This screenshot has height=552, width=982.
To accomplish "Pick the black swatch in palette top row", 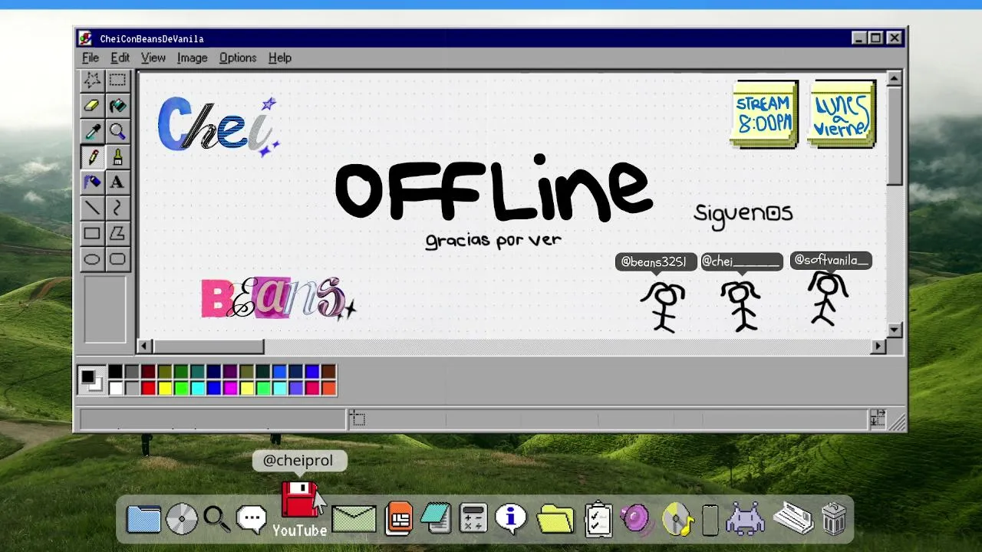I will click(115, 372).
